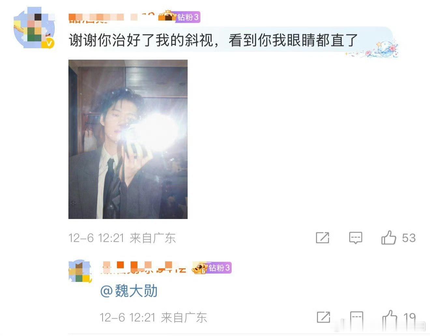This screenshot has width=430, height=336.
Task: Tap the crown icon beside the reply's 钻粉3 badge
Action: (199, 268)
